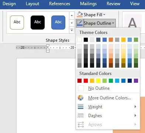Click the large letter A WordArt style
Image resolution: width=145 pixels, height=133 pixels.
(x=132, y=23)
